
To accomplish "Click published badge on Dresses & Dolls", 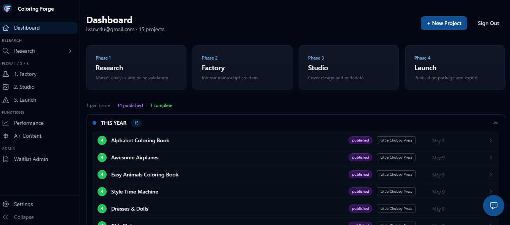I will [360, 209].
